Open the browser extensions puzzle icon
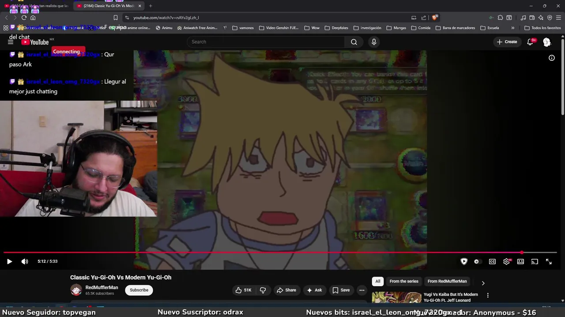The width and height of the screenshot is (565, 317). 500,18
